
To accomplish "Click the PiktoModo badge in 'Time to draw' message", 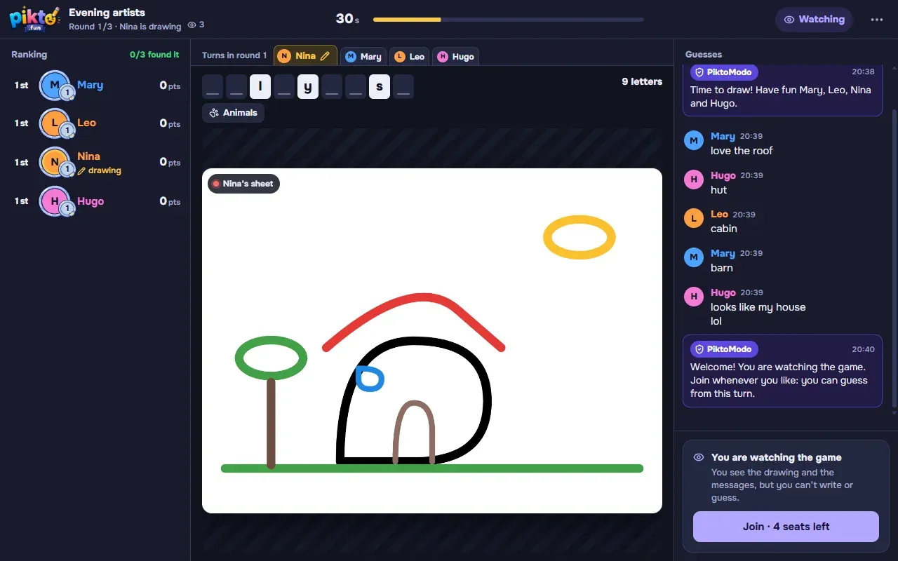I will [724, 72].
